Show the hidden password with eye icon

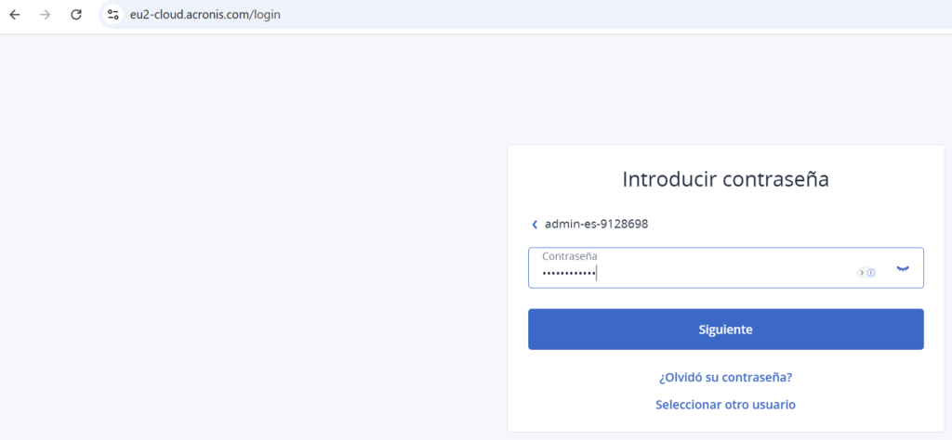click(902, 268)
